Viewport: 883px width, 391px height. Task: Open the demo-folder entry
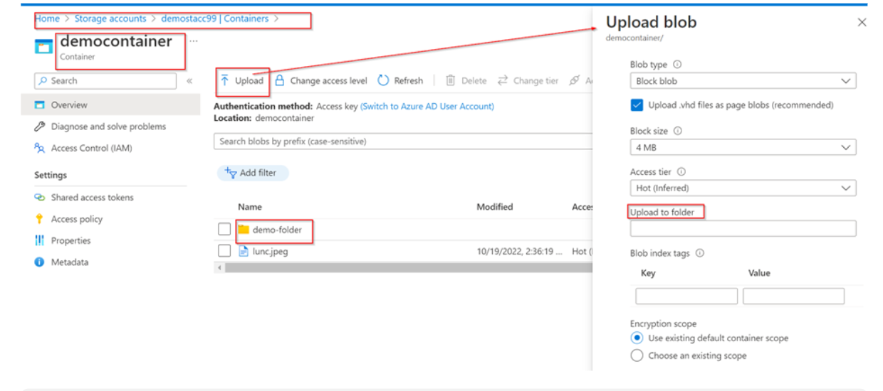tap(277, 230)
